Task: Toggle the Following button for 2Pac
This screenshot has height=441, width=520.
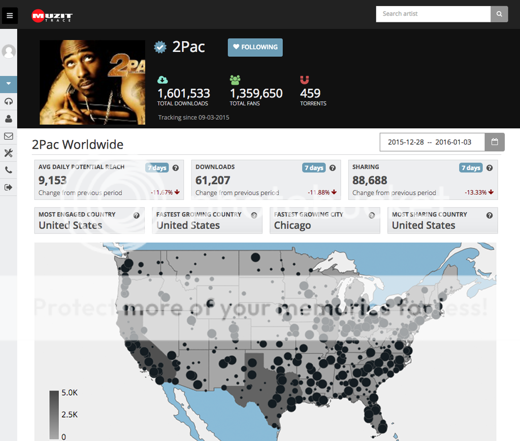Action: point(255,47)
